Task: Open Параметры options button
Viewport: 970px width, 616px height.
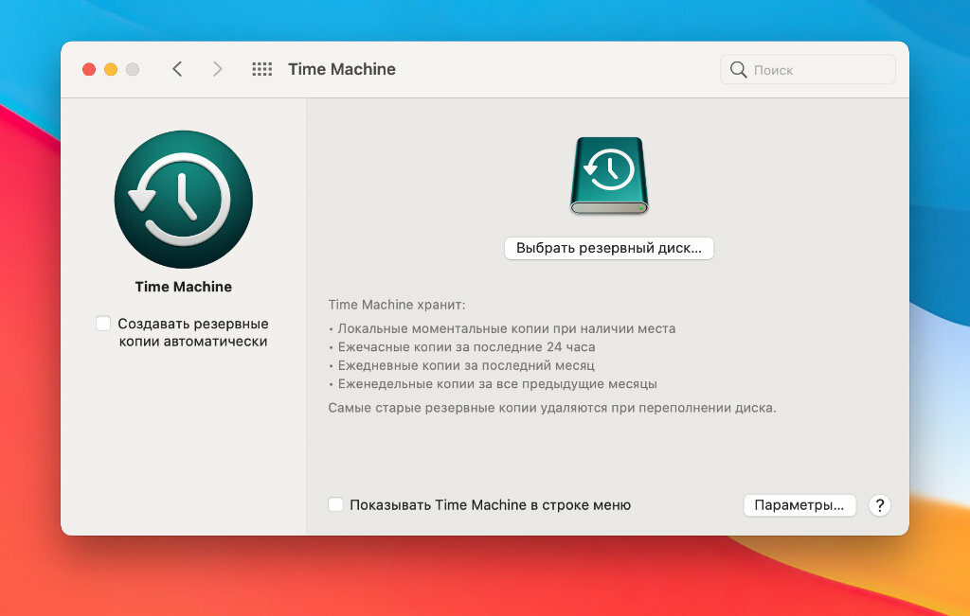Action: pos(799,505)
